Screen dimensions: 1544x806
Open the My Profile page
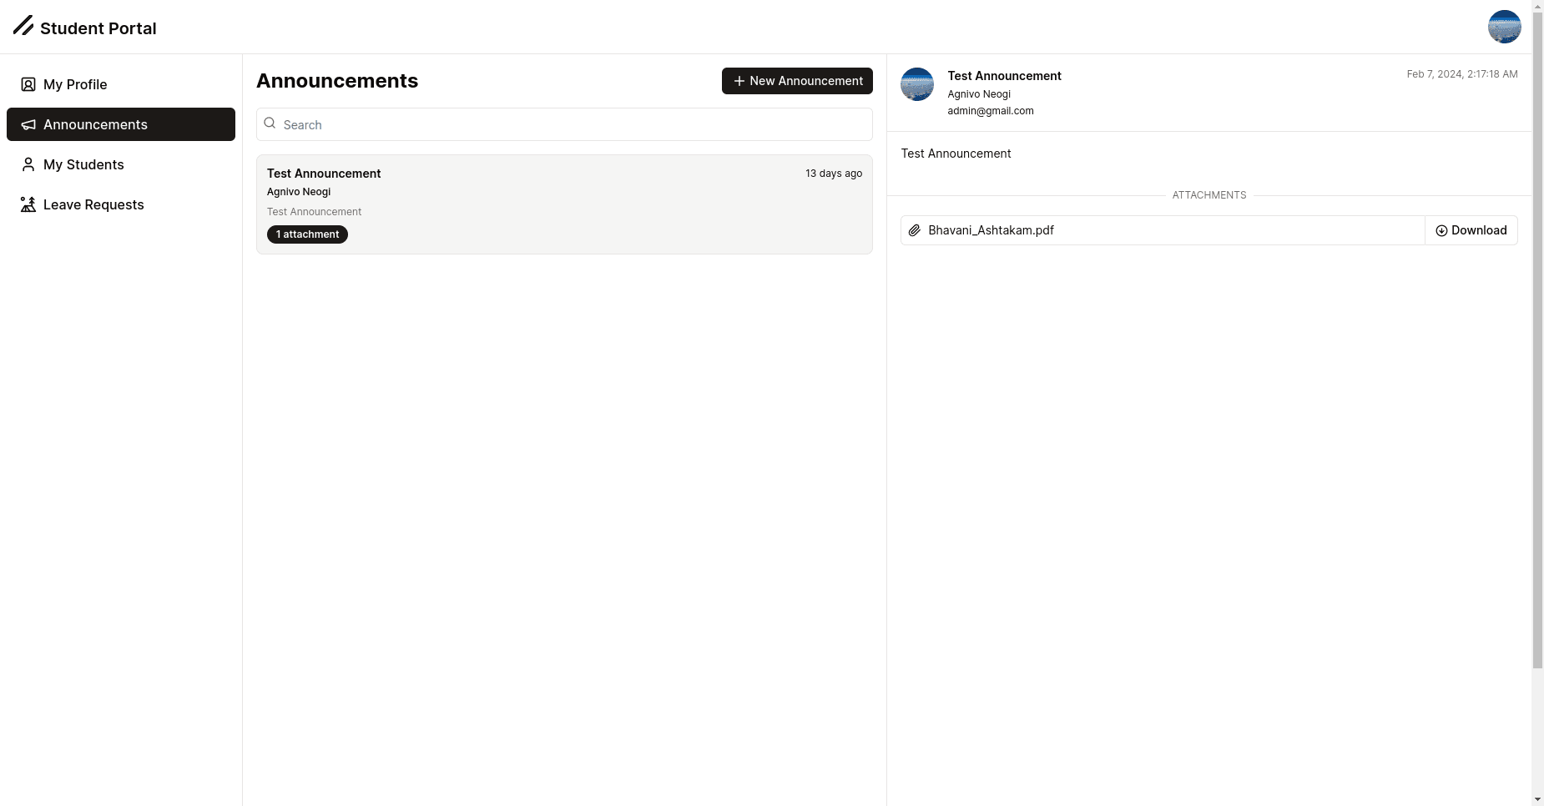[x=75, y=84]
